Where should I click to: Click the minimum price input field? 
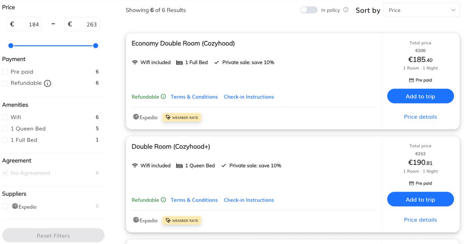tap(29, 24)
